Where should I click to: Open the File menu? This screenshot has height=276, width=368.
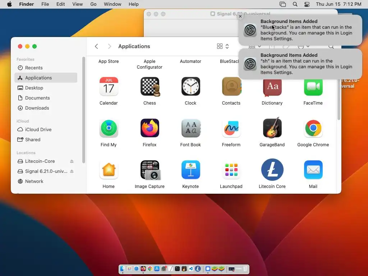tap(45, 4)
